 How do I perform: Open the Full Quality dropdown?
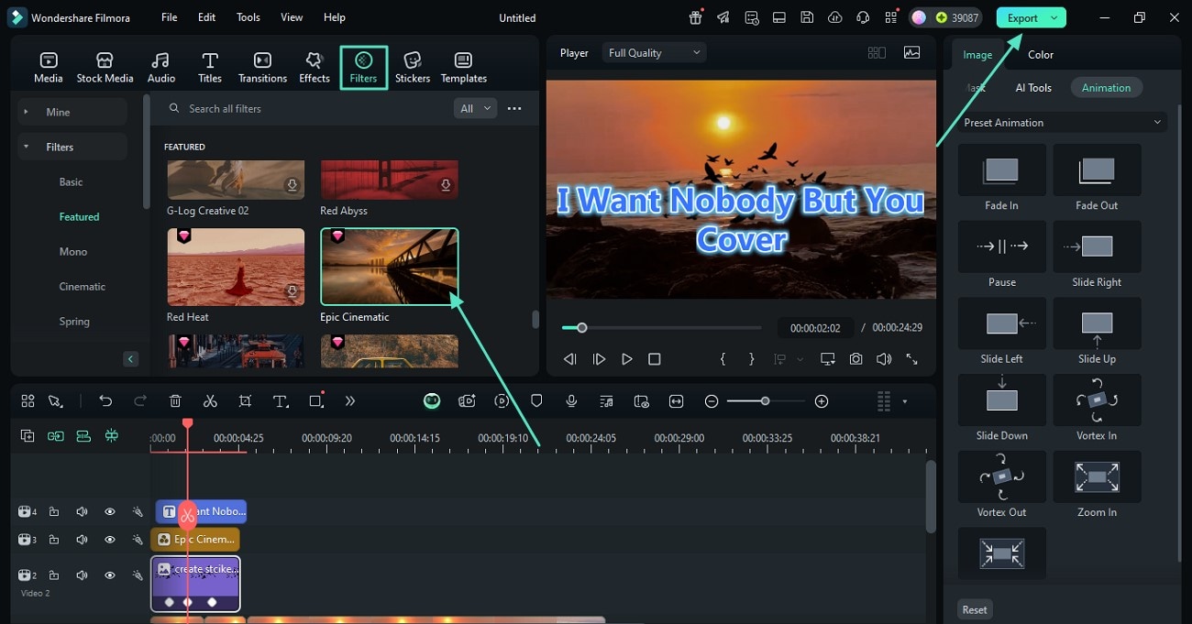(655, 53)
